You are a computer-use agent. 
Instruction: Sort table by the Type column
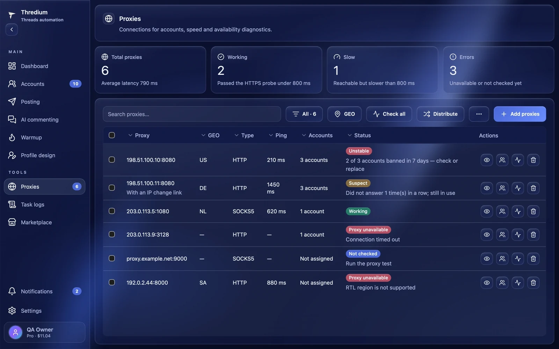(244, 135)
